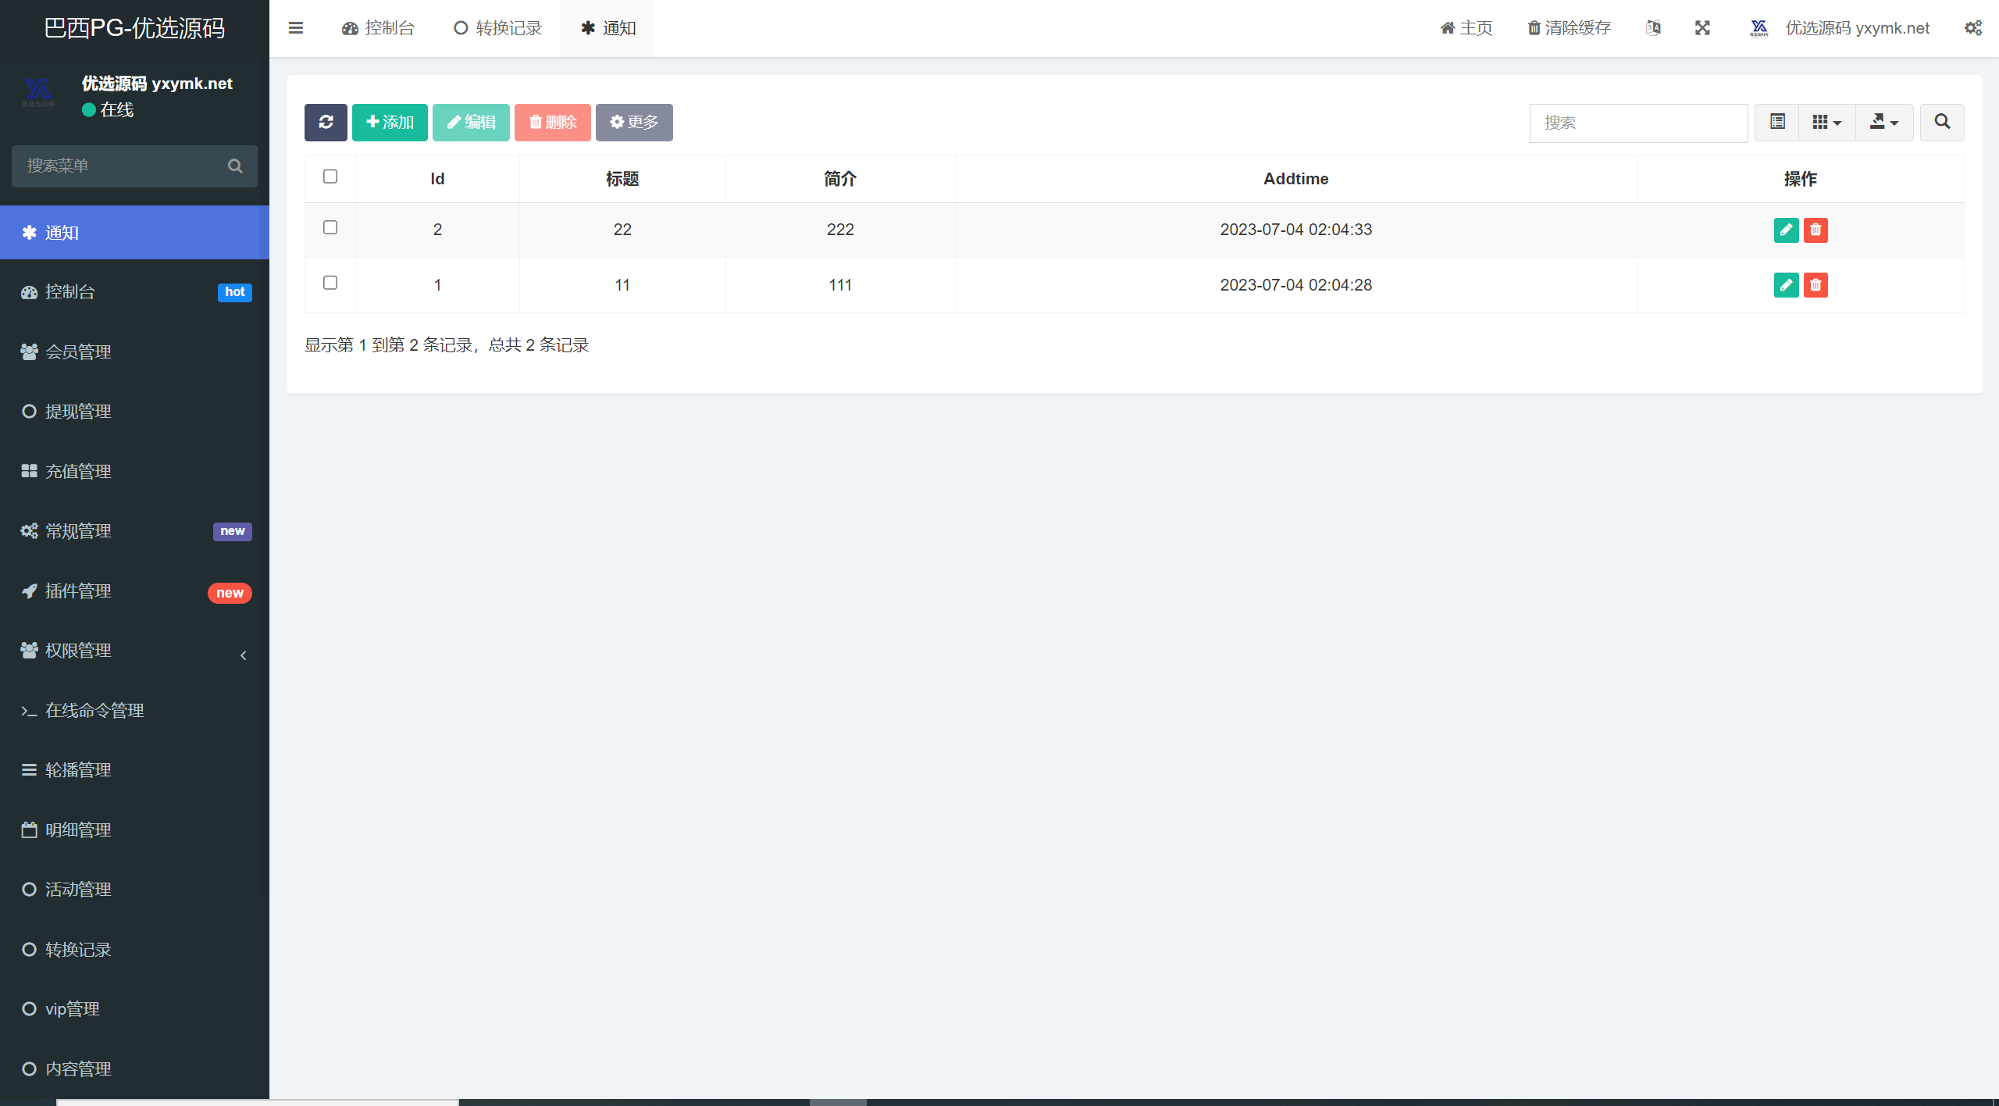
Task: Select the checkbox for row Id 1
Action: 330,283
